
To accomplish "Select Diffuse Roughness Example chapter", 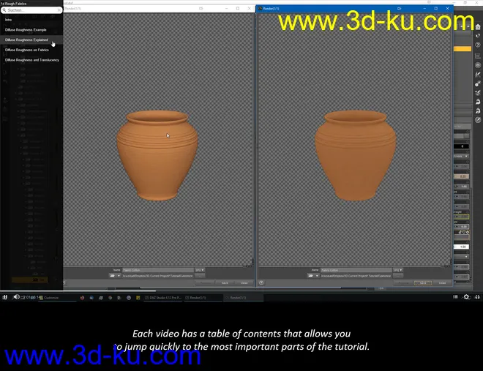I will pos(26,30).
